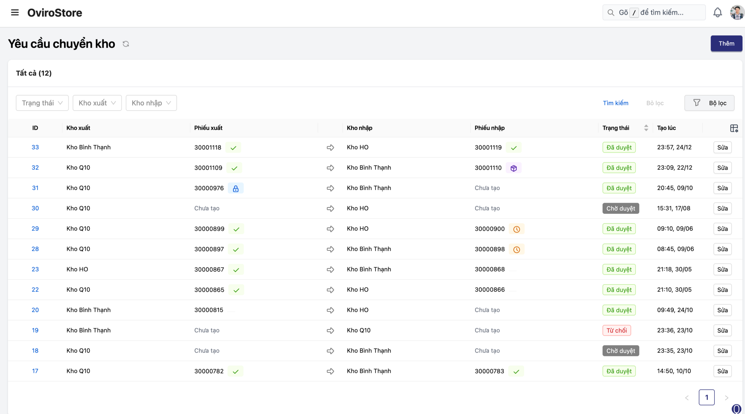Image resolution: width=745 pixels, height=414 pixels.
Task: Select the Tất cả (12) tab
Action: (x=34, y=73)
